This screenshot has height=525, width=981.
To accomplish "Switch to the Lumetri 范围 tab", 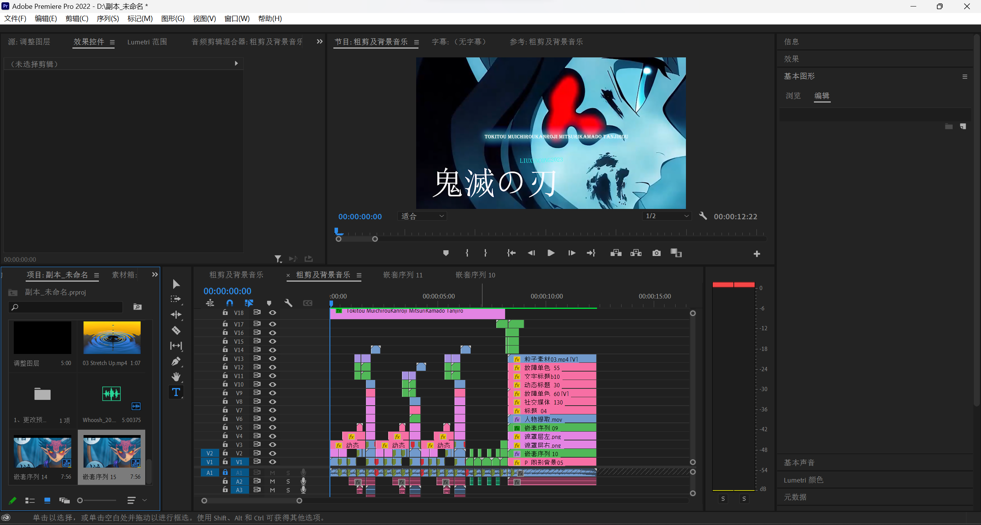I will click(x=147, y=42).
